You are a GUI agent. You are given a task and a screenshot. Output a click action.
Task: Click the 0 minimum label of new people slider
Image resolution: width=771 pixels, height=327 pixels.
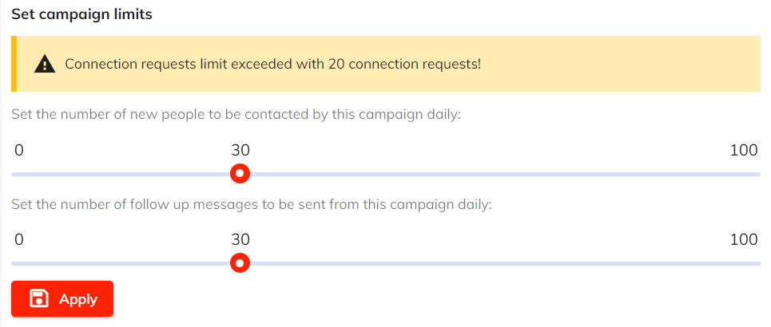(x=19, y=150)
